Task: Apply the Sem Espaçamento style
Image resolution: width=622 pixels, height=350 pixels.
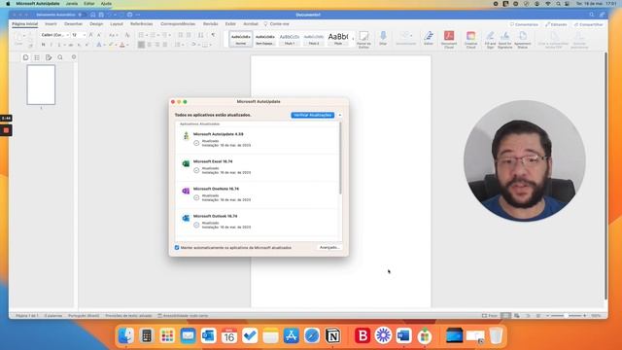Action: click(x=264, y=39)
